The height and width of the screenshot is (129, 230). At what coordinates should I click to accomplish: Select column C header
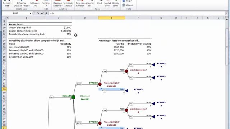tap(58, 18)
